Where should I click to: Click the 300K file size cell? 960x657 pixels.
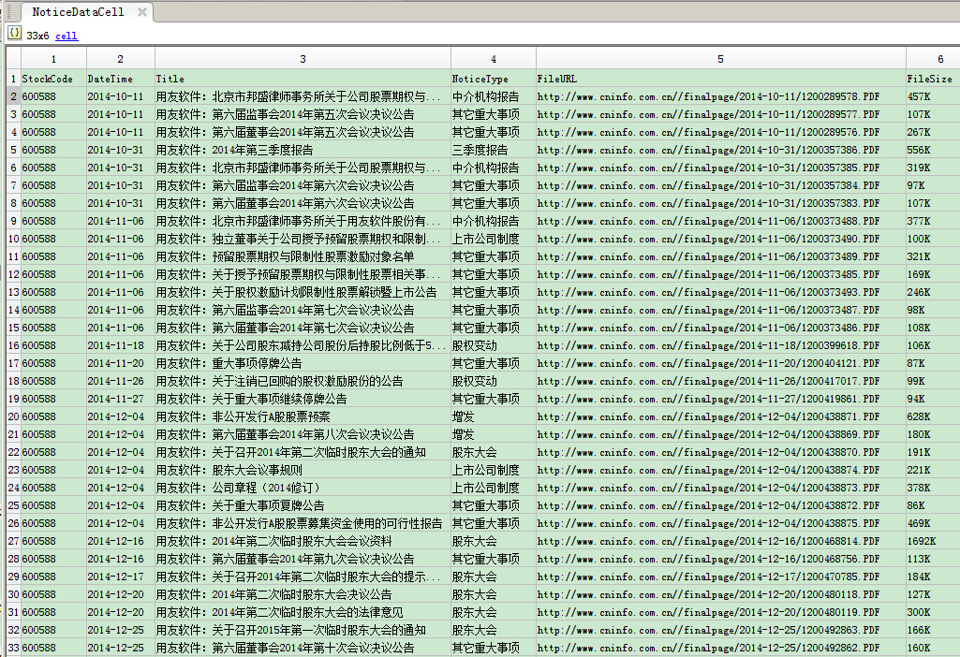click(933, 612)
